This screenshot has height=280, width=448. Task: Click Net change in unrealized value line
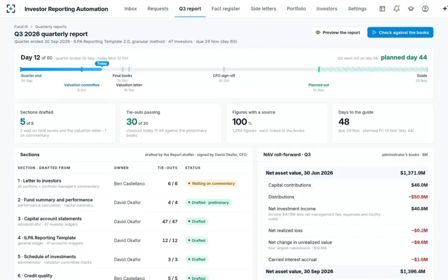(x=345, y=245)
